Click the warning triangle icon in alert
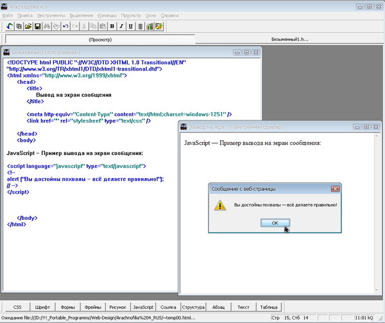The image size is (385, 323). click(220, 206)
